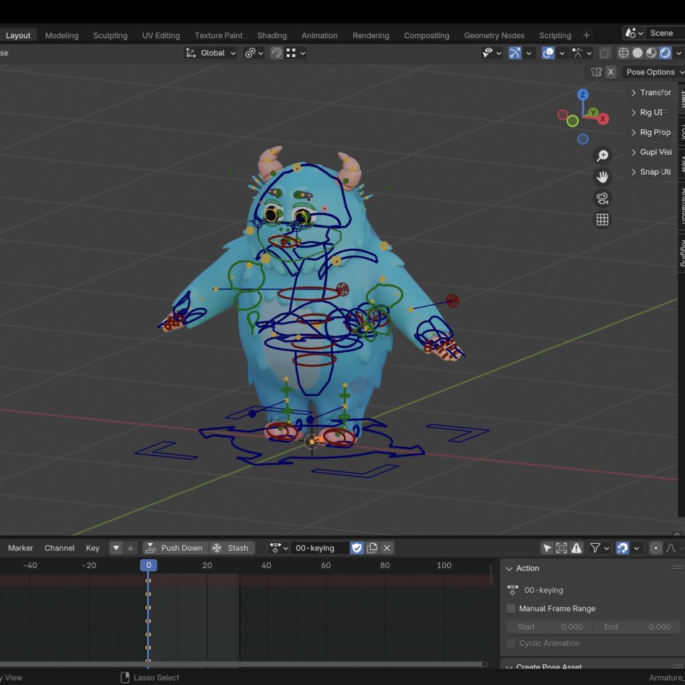Image resolution: width=685 pixels, height=685 pixels.
Task: Toggle viewport overlays button
Action: click(x=548, y=53)
